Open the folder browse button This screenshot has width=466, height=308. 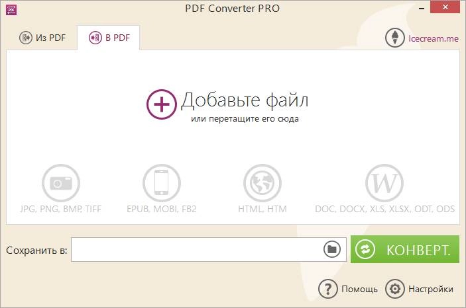point(332,249)
